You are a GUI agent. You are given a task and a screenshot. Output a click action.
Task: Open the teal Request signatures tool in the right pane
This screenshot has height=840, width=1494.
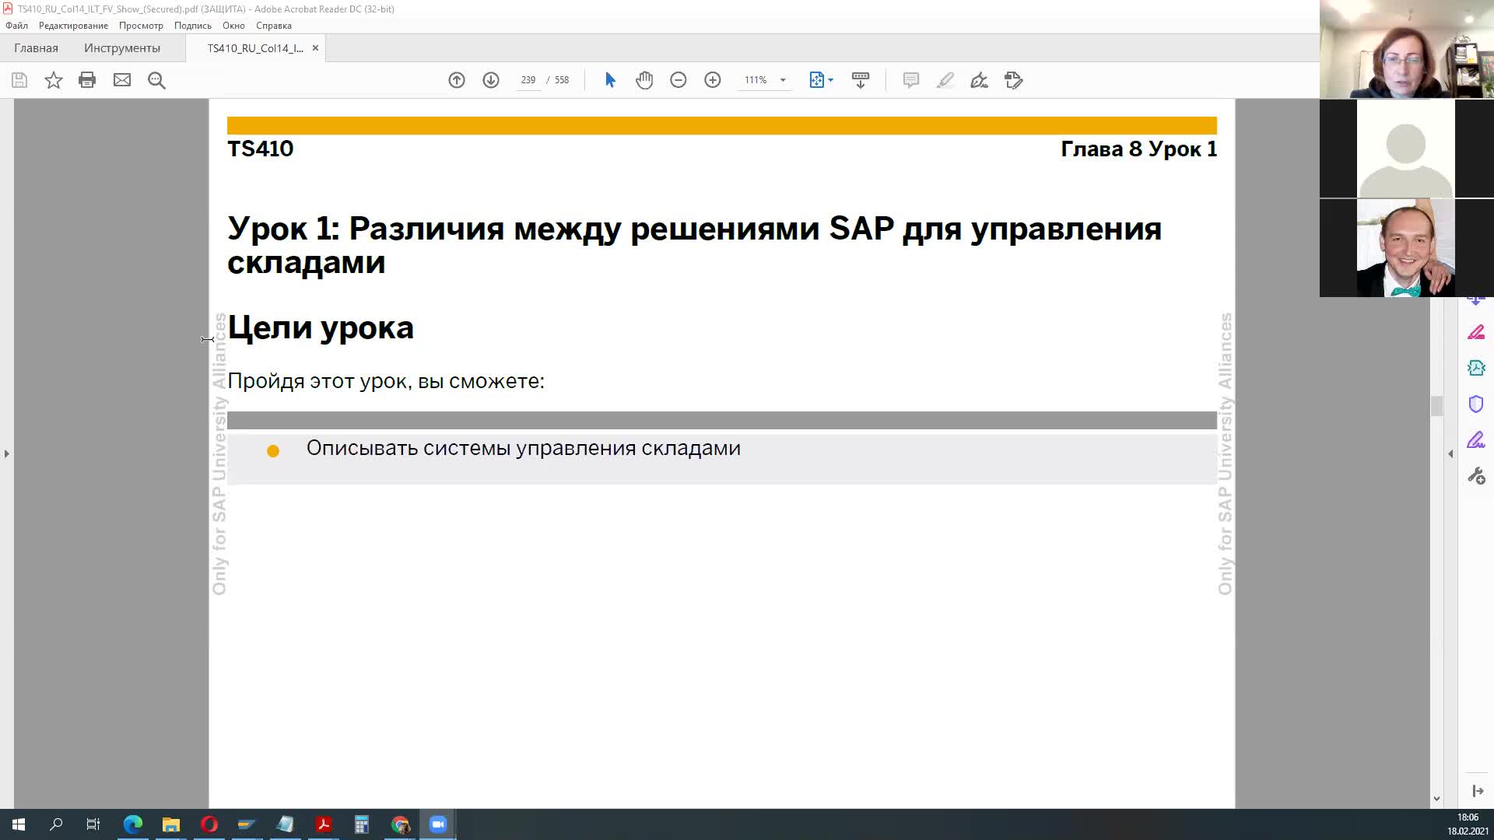point(1476,368)
